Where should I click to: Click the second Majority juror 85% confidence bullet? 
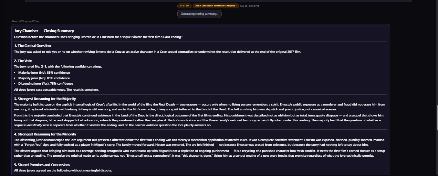pyautogui.click(x=44, y=78)
